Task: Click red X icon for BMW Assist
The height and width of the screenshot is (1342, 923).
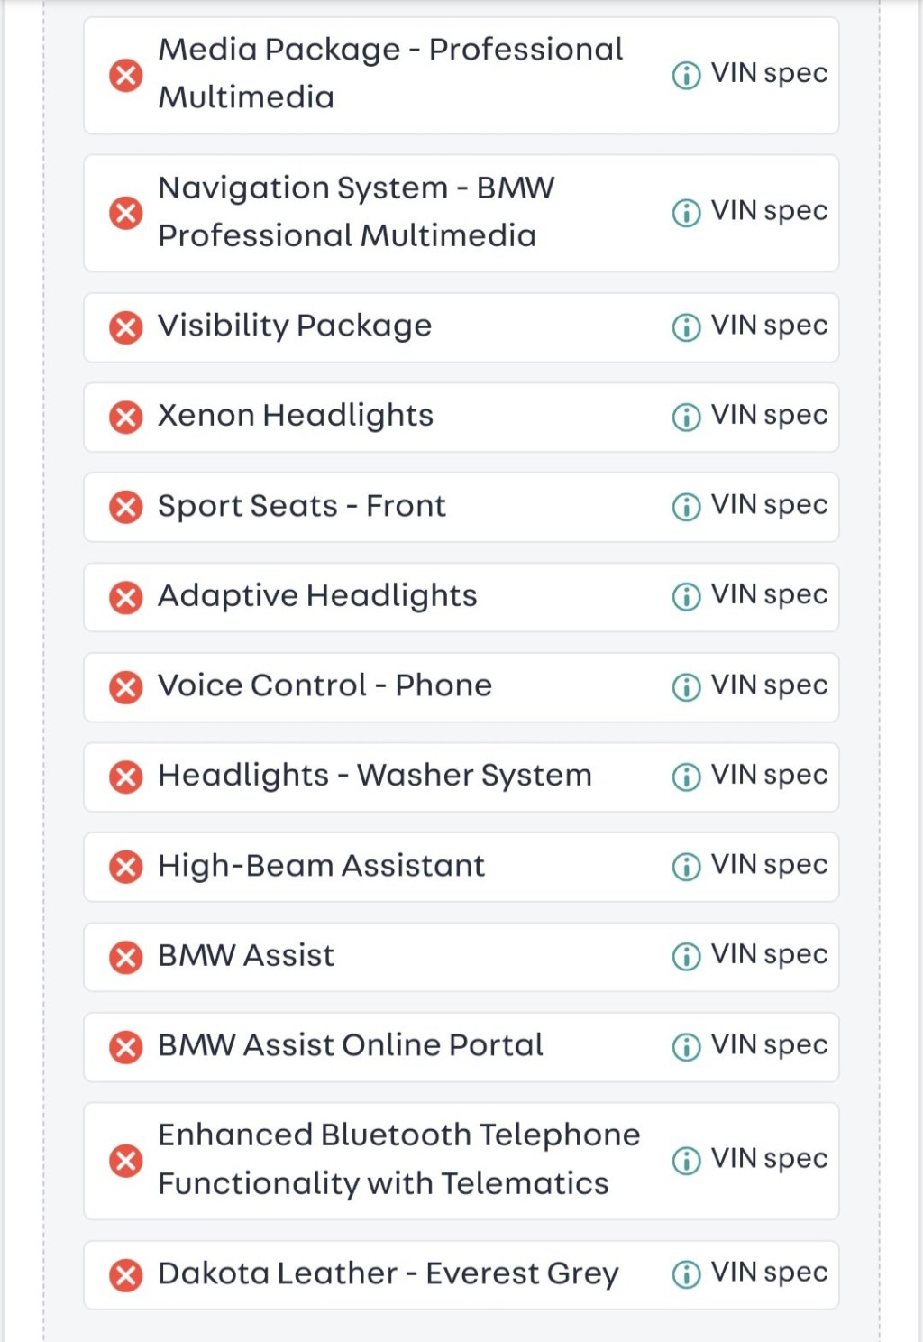Action: pos(126,957)
